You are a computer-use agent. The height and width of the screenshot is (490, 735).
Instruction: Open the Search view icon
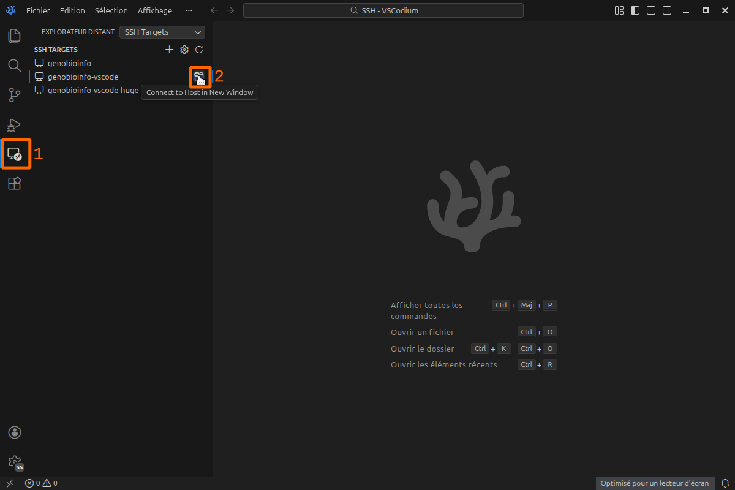[x=14, y=66]
